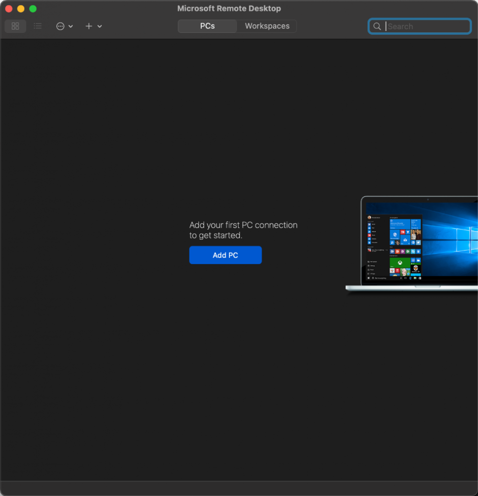Click the blue Edge tile on laptop image
The height and width of the screenshot is (496, 478).
click(x=395, y=234)
